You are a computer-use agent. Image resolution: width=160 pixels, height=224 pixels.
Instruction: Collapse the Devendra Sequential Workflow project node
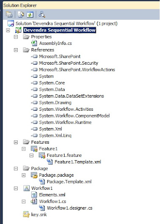(x=8, y=30)
